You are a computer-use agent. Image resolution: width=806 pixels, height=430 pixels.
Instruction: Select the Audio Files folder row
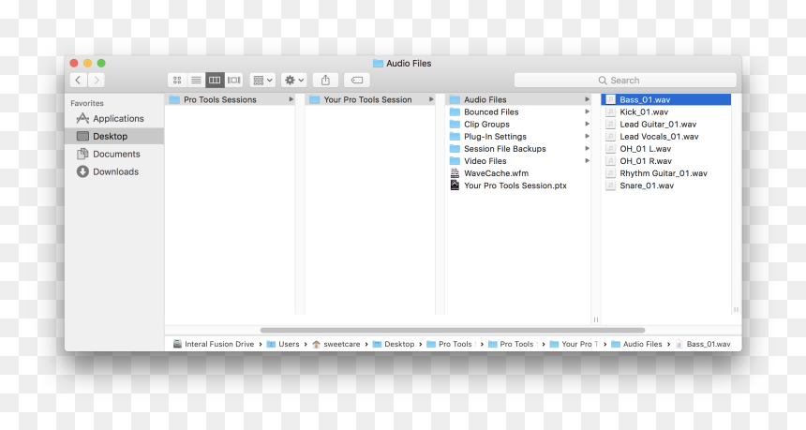517,99
